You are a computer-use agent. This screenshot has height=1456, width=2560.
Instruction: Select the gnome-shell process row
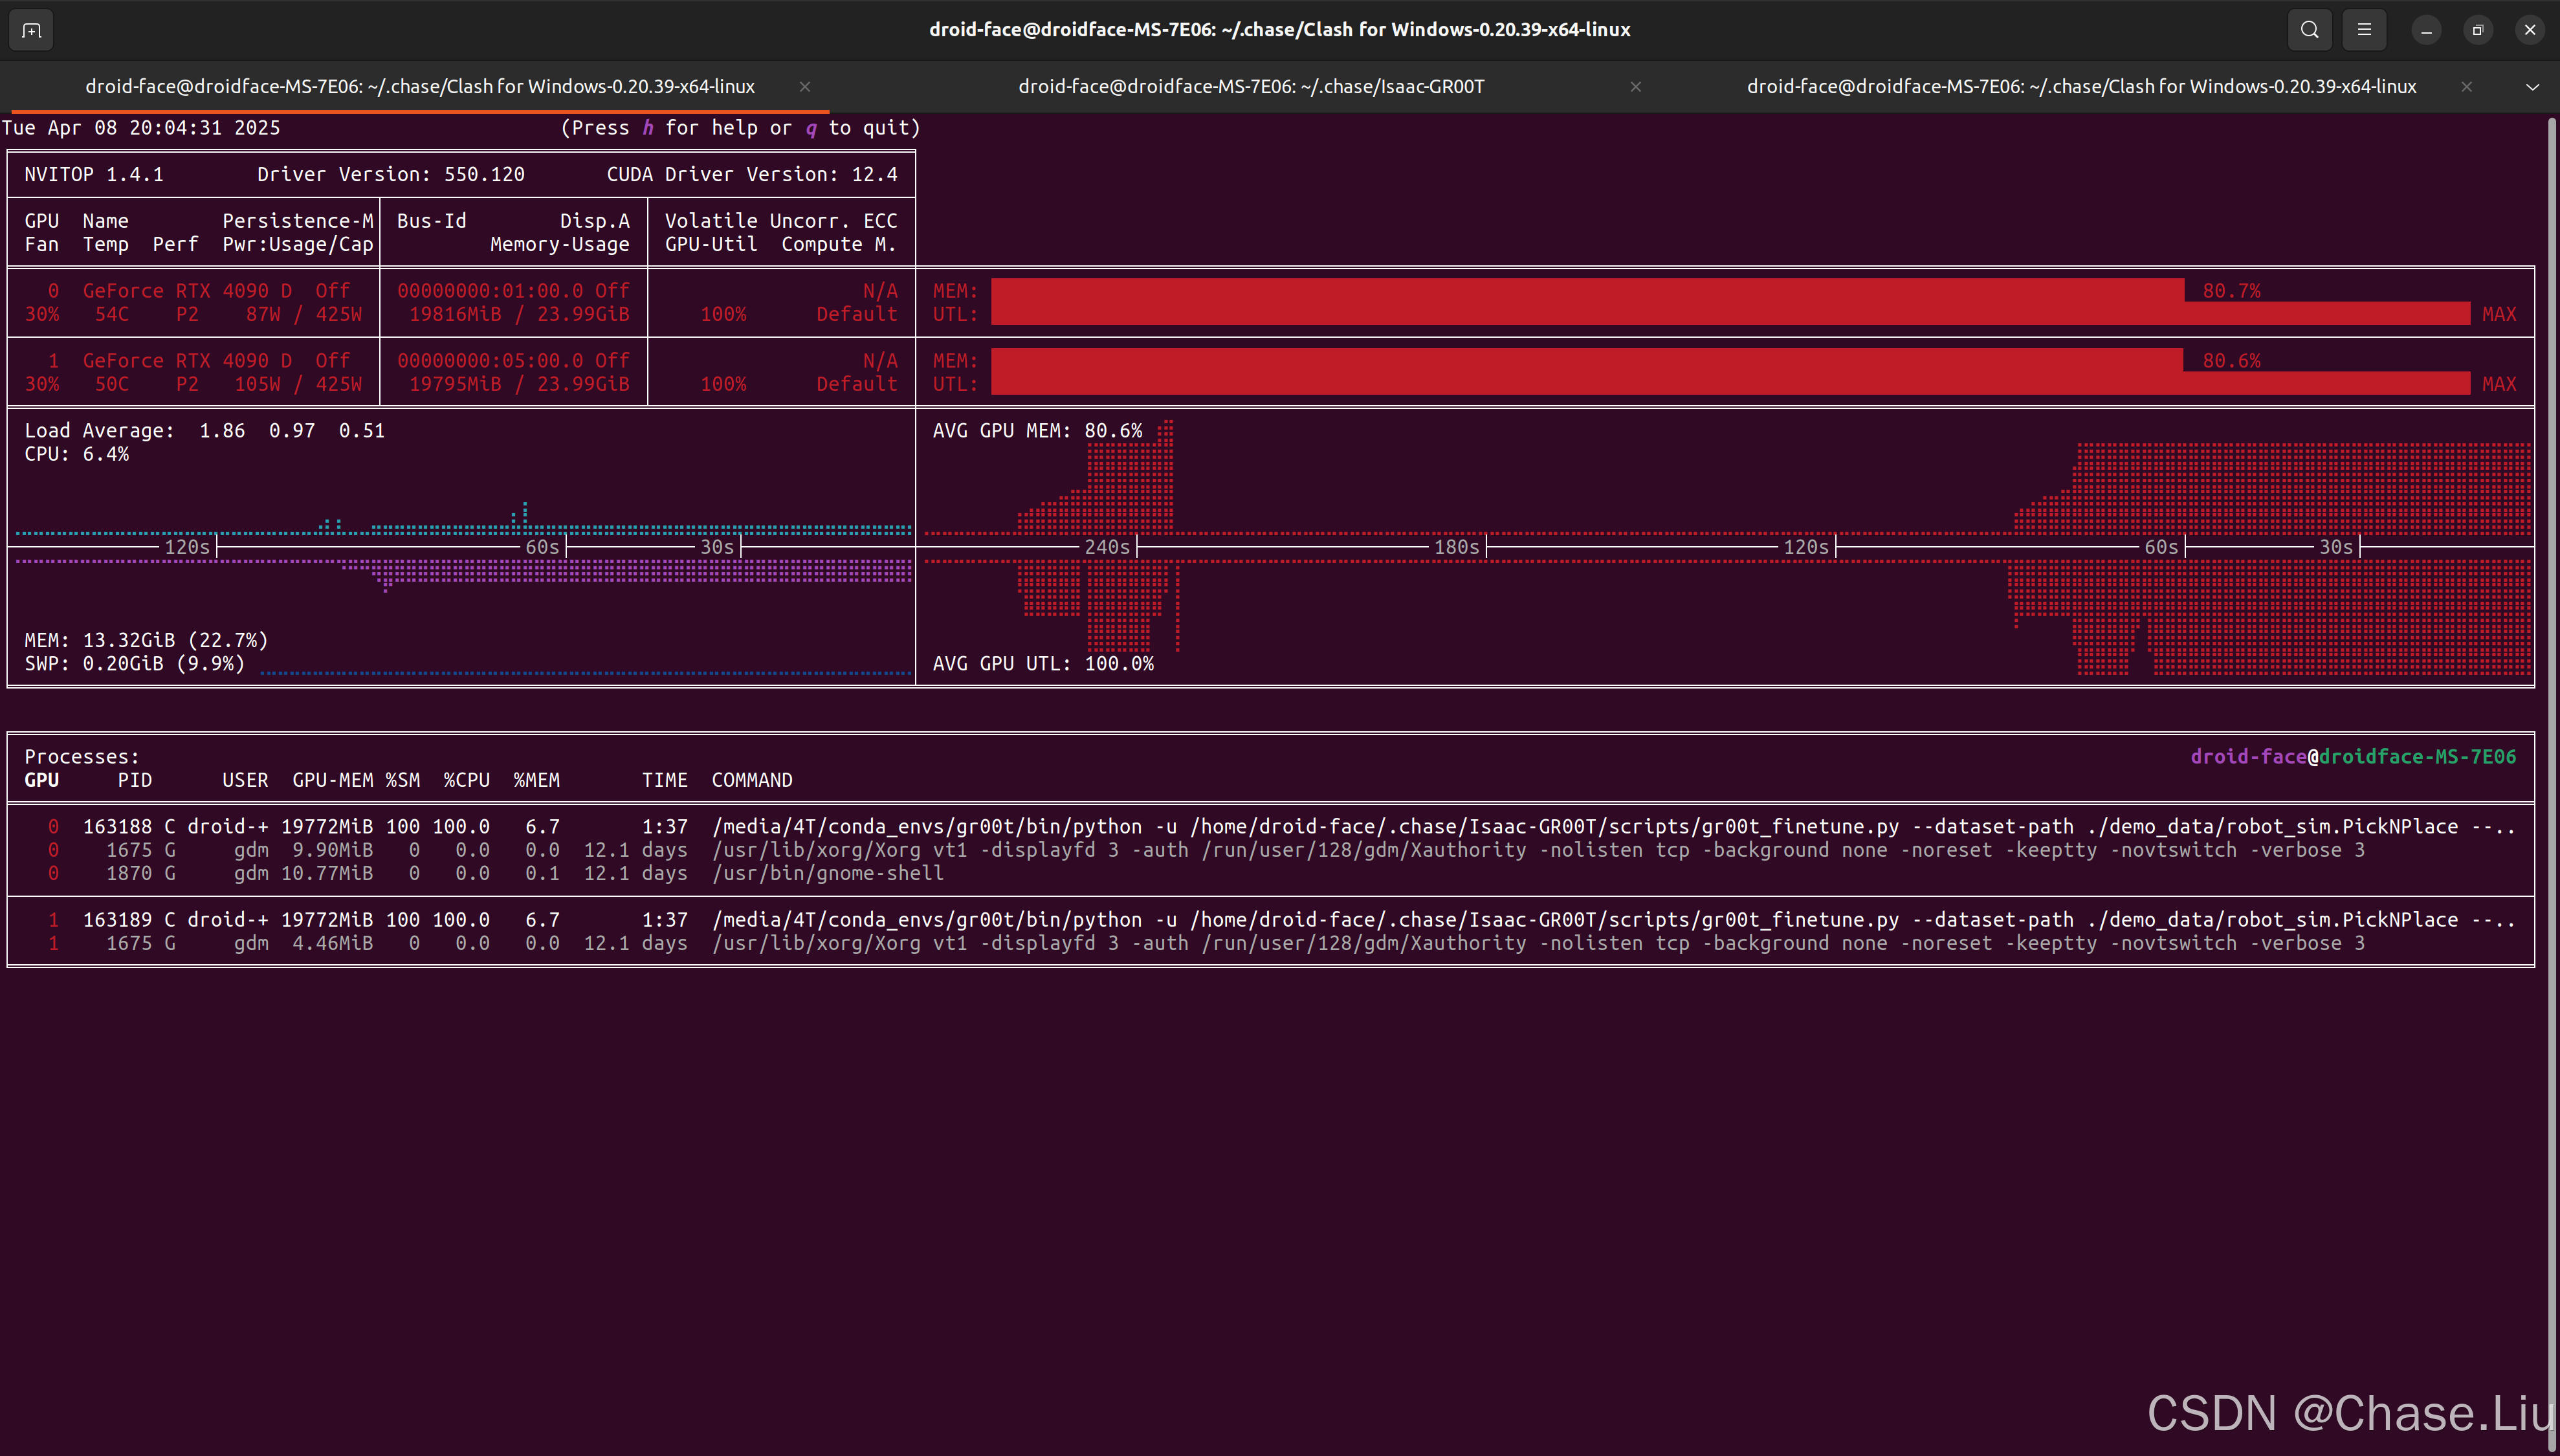point(826,873)
